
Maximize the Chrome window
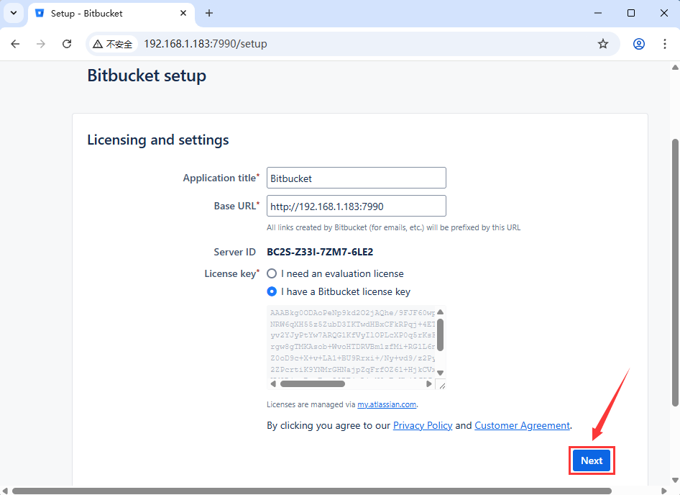pyautogui.click(x=631, y=13)
